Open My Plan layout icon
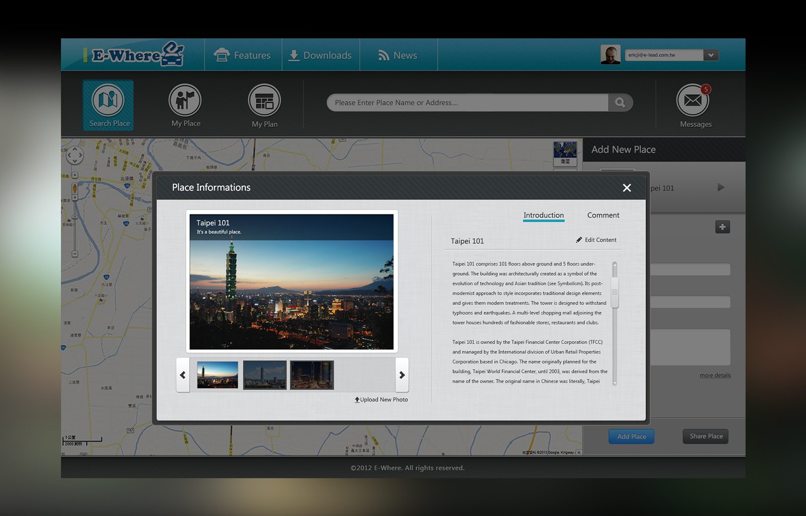The width and height of the screenshot is (806, 516). coord(264,101)
